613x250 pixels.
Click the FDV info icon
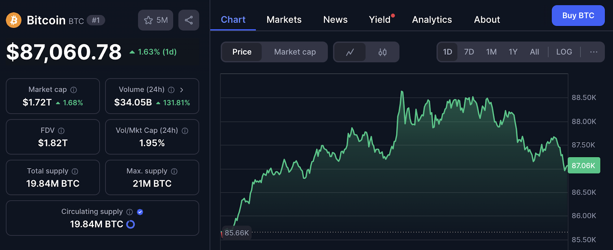pyautogui.click(x=61, y=131)
